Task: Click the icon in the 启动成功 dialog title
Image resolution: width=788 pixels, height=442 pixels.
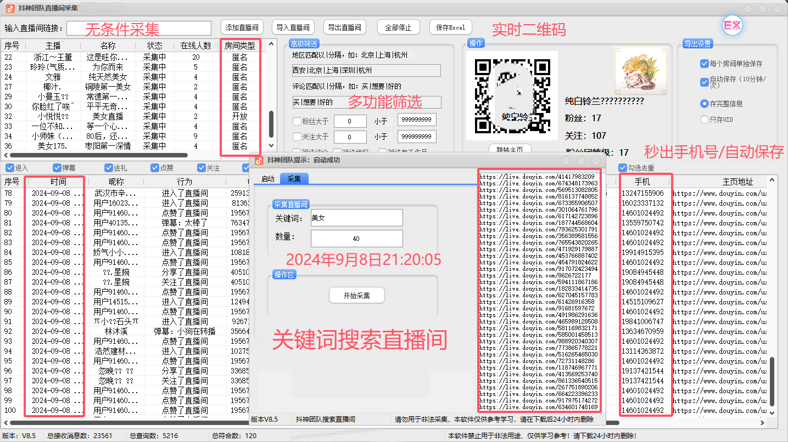Action: click(259, 160)
